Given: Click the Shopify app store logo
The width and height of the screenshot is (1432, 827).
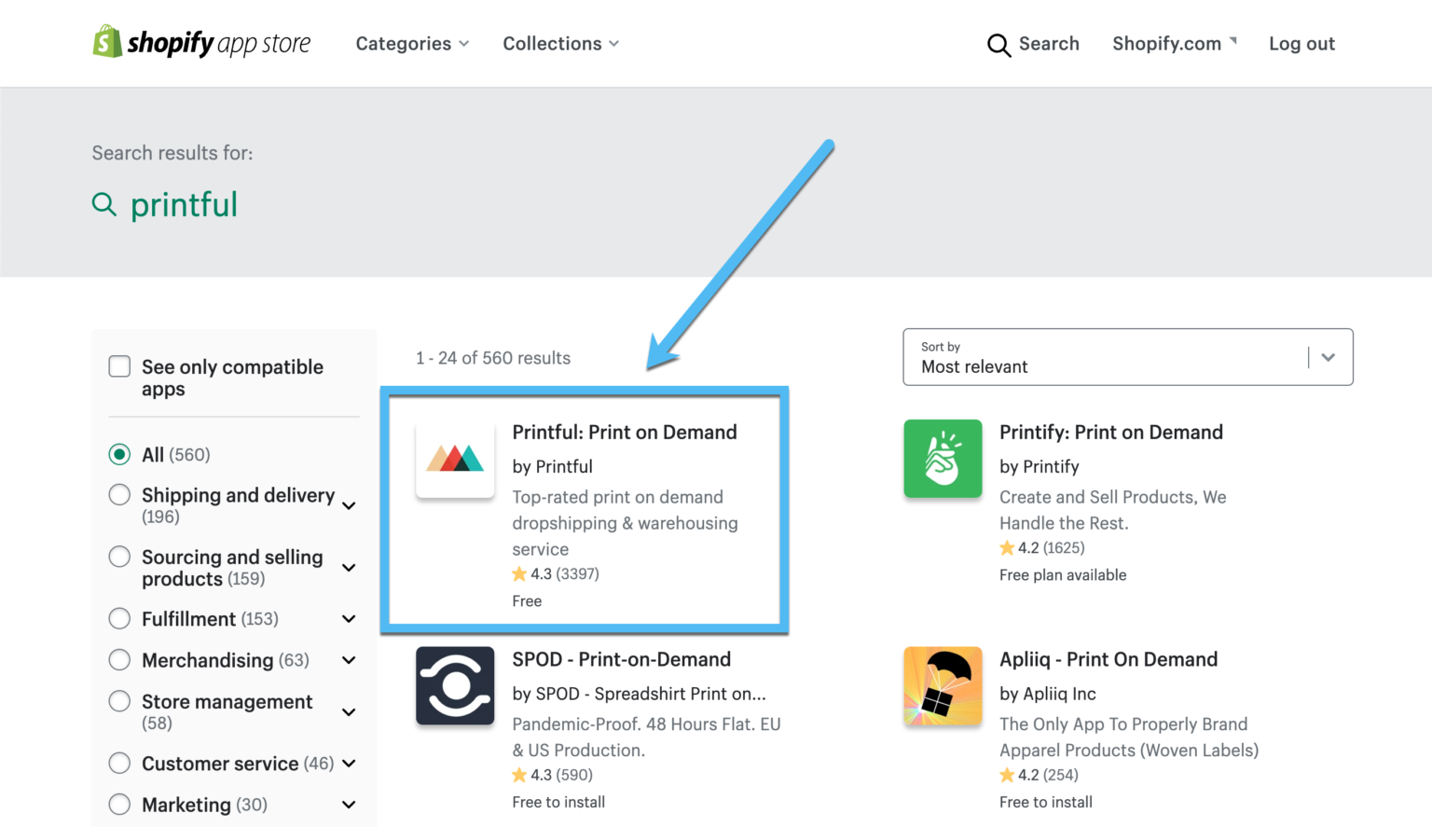Looking at the screenshot, I should [x=201, y=42].
